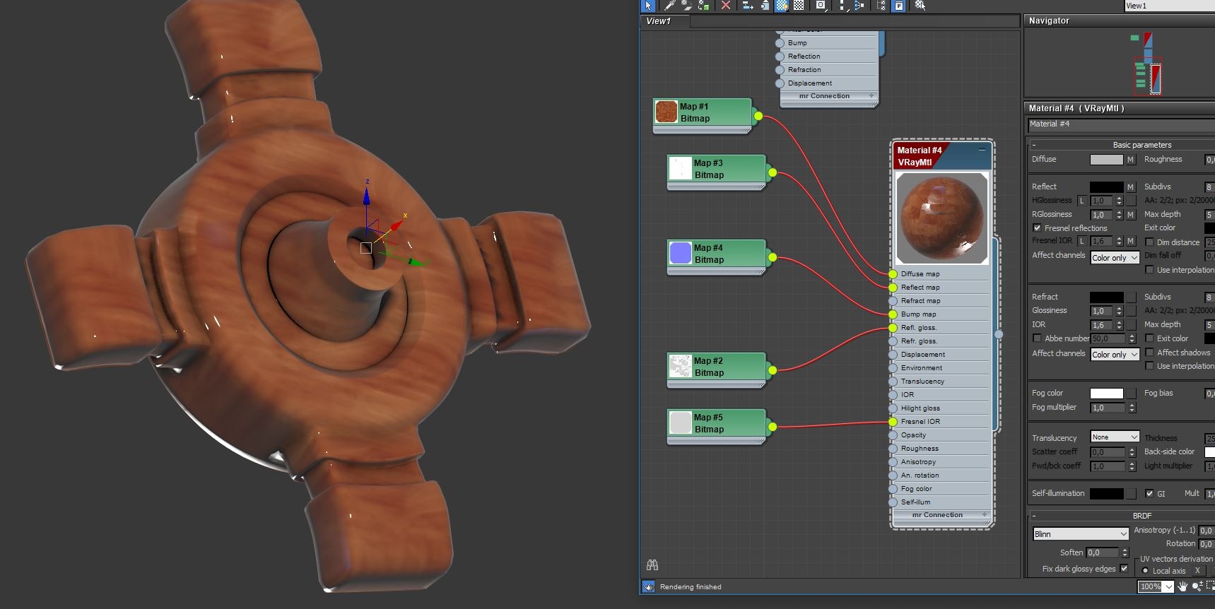The width and height of the screenshot is (1215, 609).
Task: Click the Reflect black color swatch
Action: (x=1106, y=187)
